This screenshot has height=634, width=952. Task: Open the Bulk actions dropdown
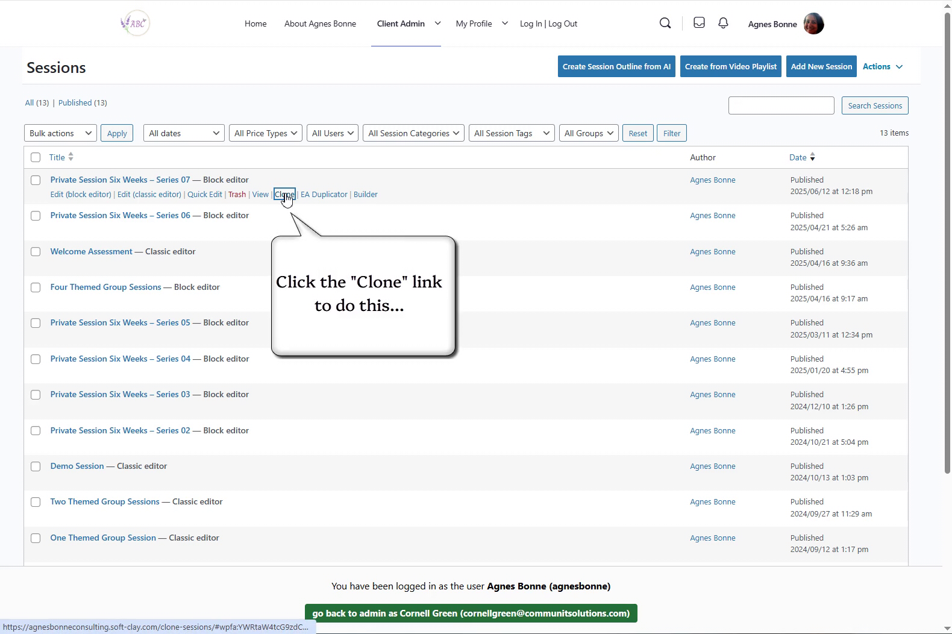[x=60, y=133]
